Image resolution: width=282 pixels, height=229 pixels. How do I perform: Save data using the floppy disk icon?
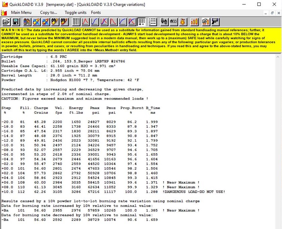coord(16,22)
